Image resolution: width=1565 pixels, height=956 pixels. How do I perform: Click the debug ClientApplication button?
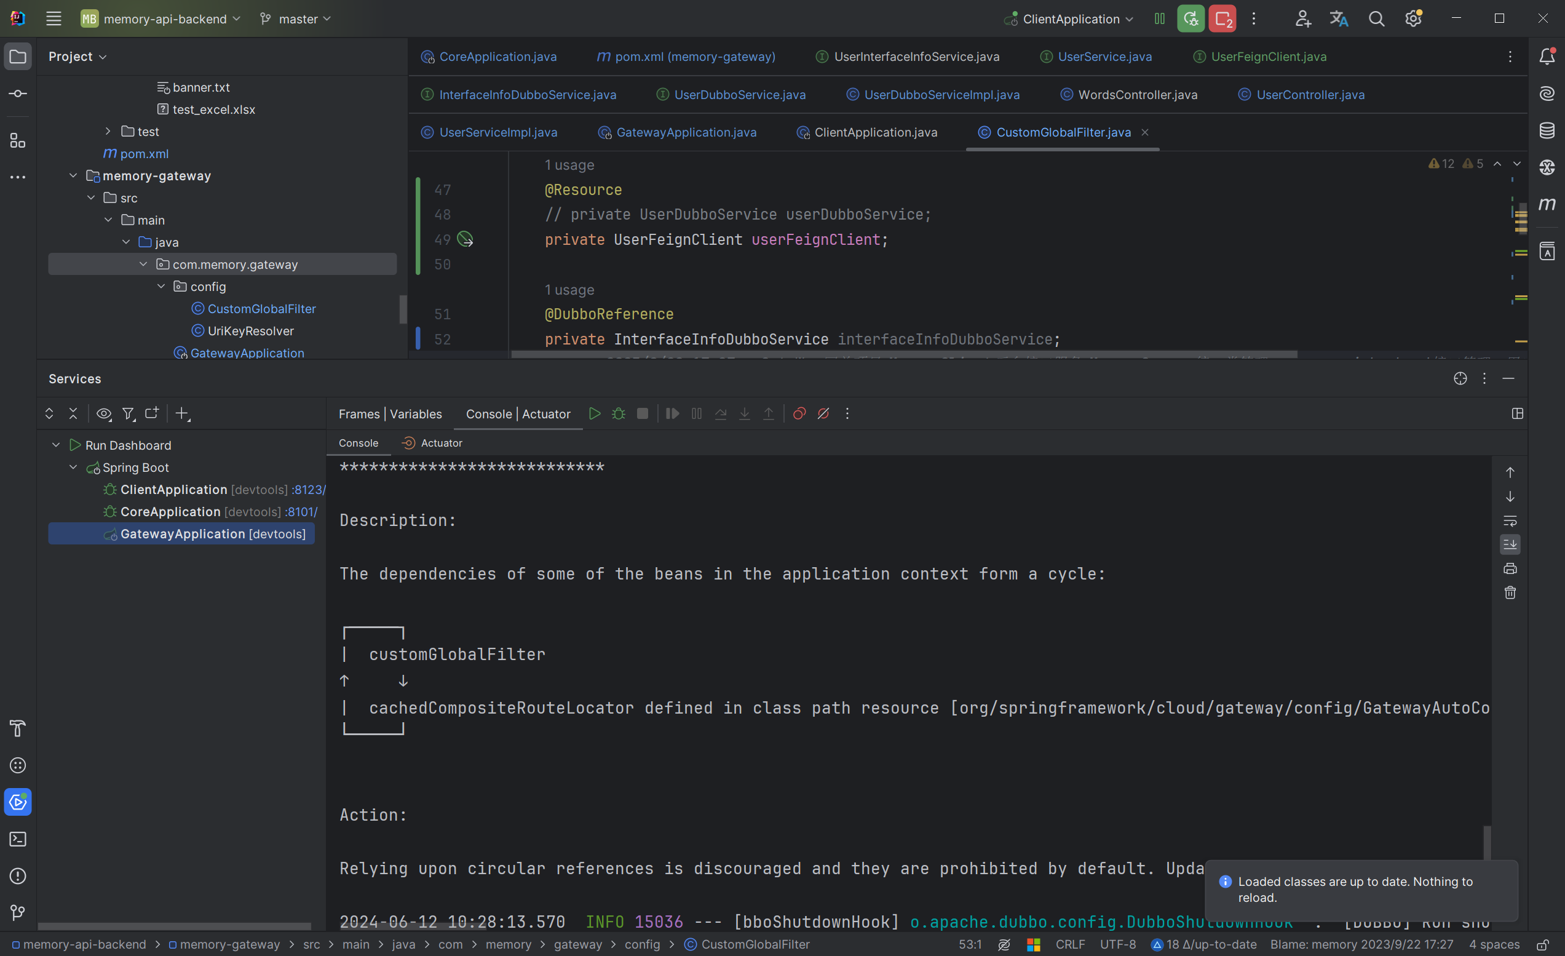click(x=1191, y=18)
